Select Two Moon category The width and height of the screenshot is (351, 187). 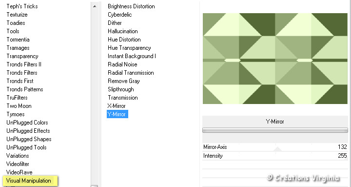pos(19,106)
